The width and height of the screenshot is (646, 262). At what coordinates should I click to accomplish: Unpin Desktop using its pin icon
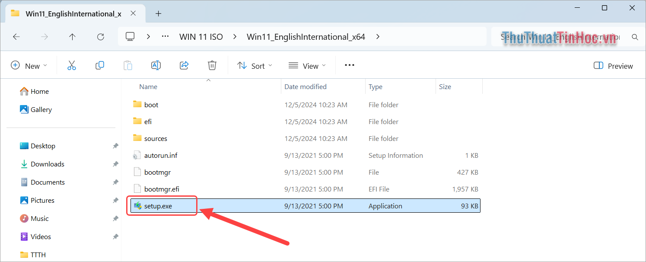click(115, 146)
